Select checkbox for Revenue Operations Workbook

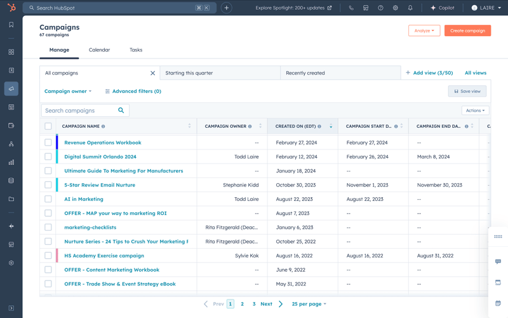pos(48,142)
